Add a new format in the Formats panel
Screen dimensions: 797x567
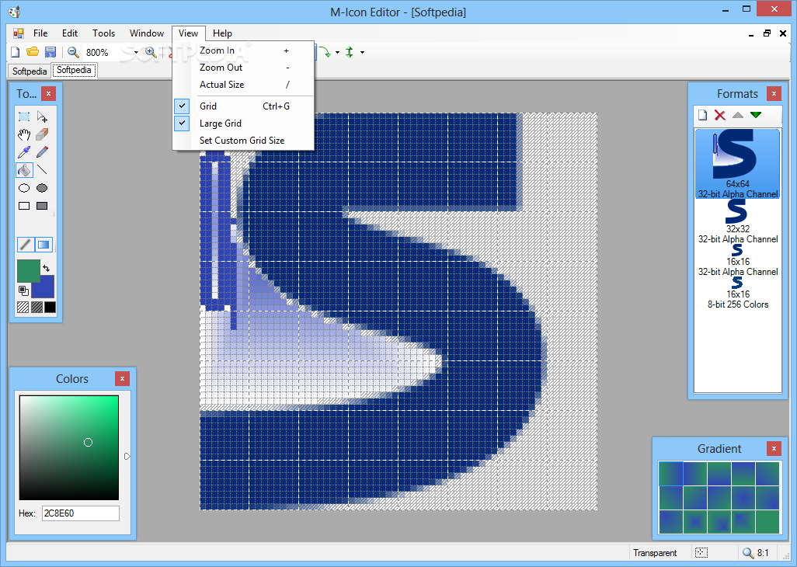tap(702, 115)
